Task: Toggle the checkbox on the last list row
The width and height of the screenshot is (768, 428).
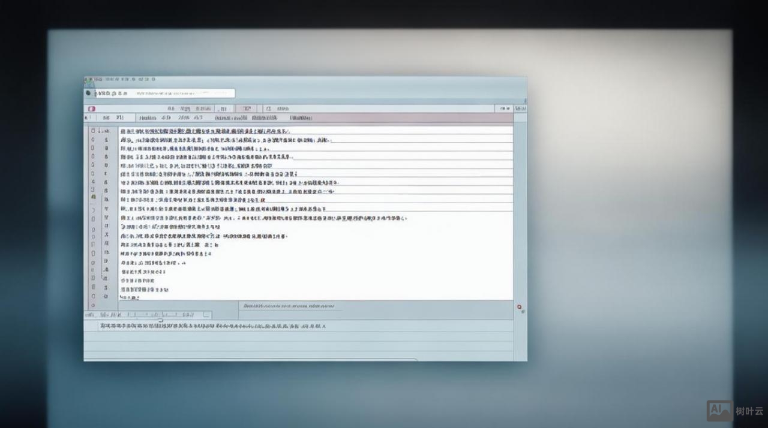Action: [x=93, y=296]
